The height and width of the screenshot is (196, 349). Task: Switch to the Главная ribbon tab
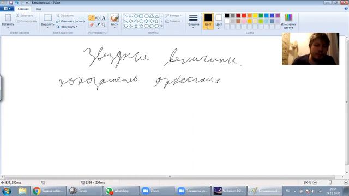(23, 9)
